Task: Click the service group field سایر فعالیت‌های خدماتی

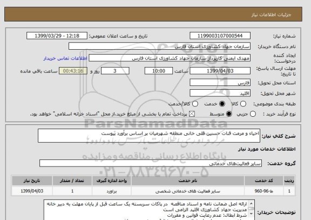Action: [151, 163]
